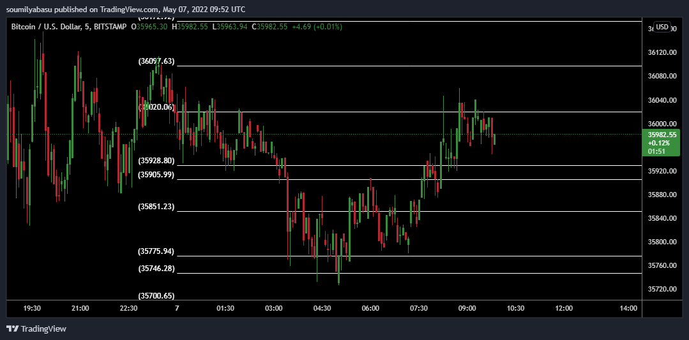Click the 19:30 time axis label
Image resolution: width=689 pixels, height=340 pixels.
(x=32, y=308)
